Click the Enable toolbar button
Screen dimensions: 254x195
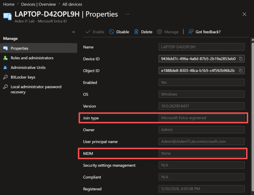click(x=95, y=32)
